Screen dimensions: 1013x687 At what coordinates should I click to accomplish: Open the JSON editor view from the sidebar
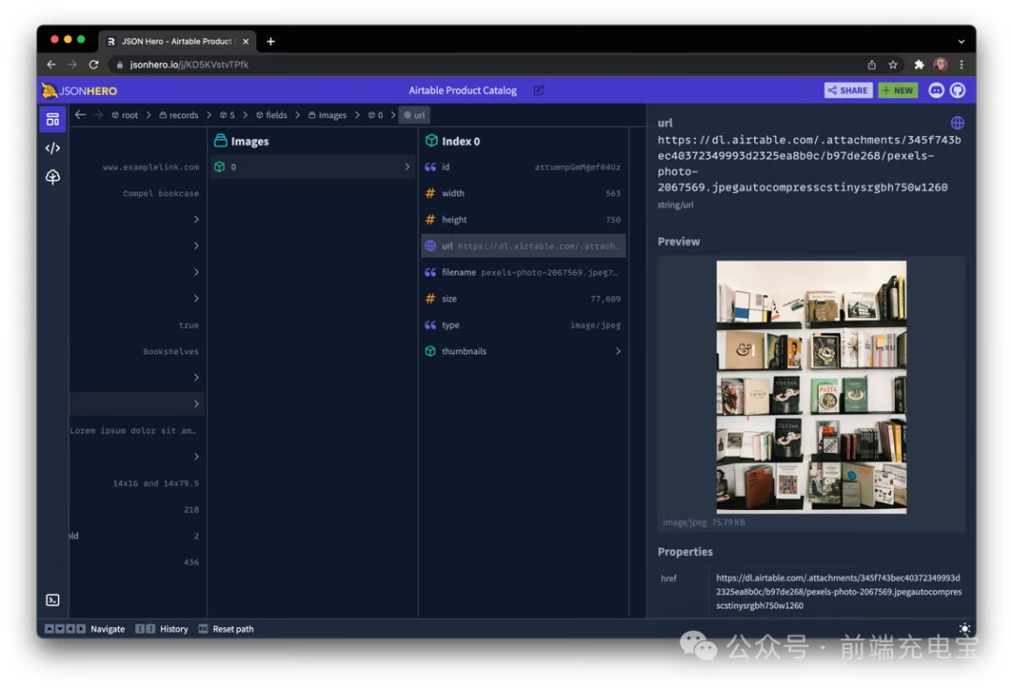coord(53,147)
